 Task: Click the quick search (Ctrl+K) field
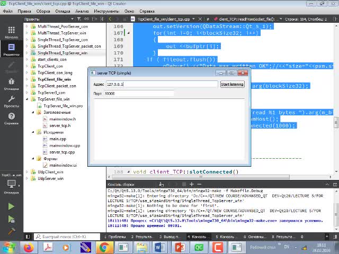67,237
